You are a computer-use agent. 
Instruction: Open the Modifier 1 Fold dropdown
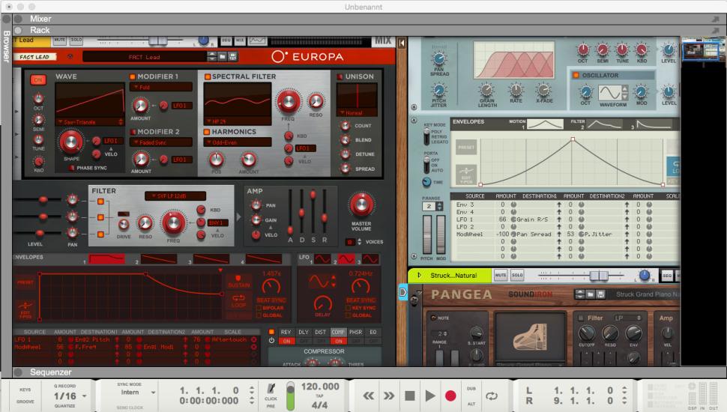tap(161, 87)
